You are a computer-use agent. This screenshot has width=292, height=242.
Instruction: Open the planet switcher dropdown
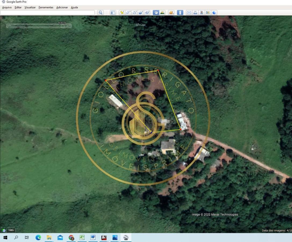[x=171, y=12]
